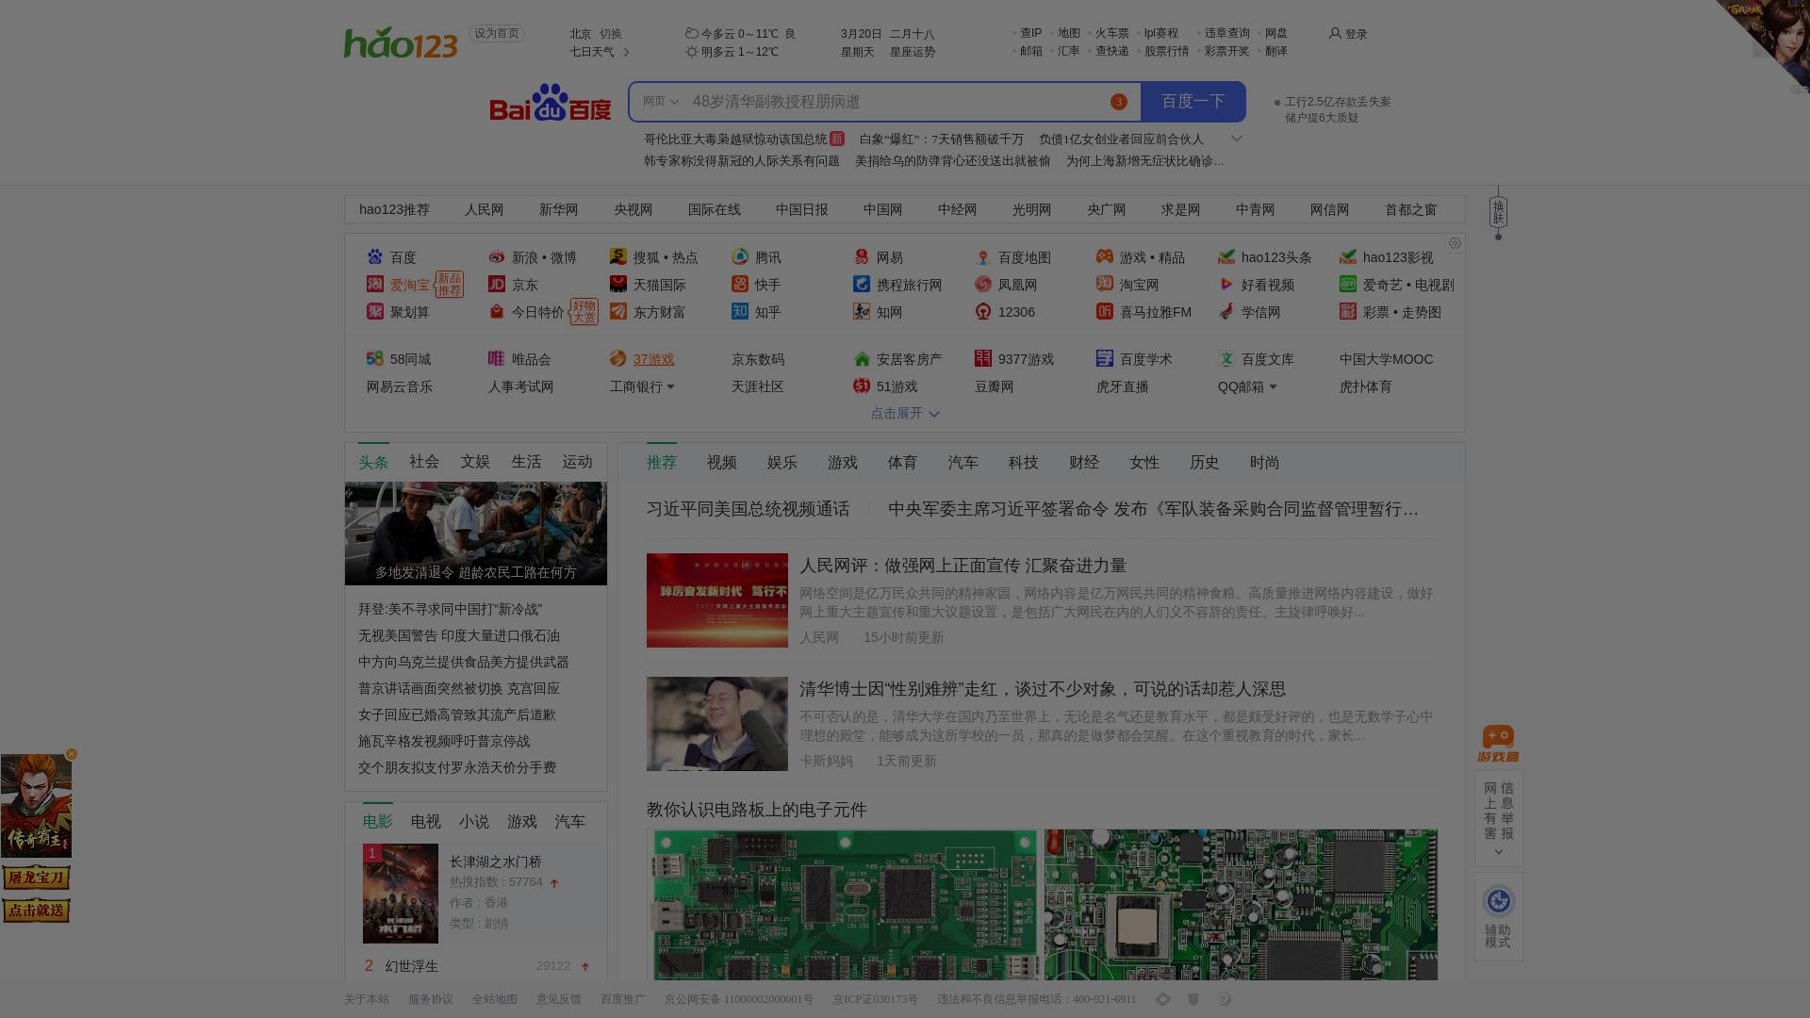Expand the hot news list chevron
The width and height of the screenshot is (1810, 1018).
[1237, 139]
